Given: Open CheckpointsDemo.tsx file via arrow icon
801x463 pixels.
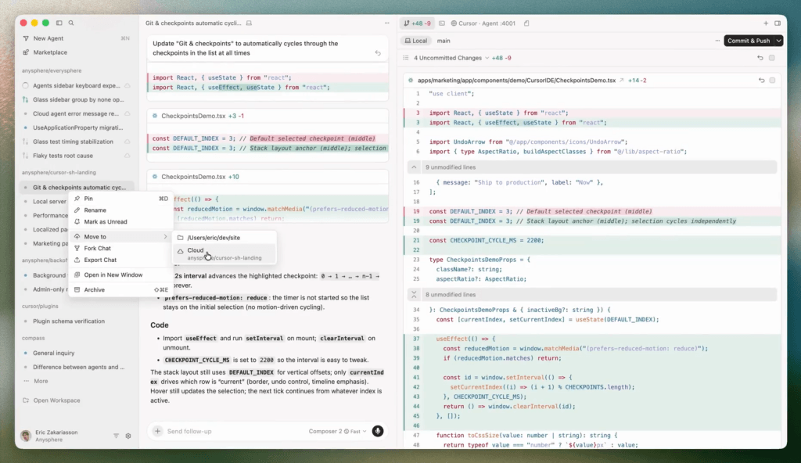Looking at the screenshot, I should pos(621,81).
